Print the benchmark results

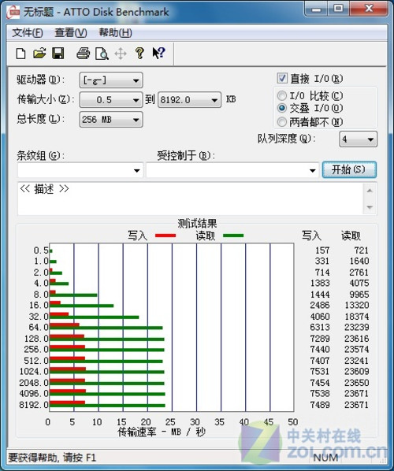point(83,54)
